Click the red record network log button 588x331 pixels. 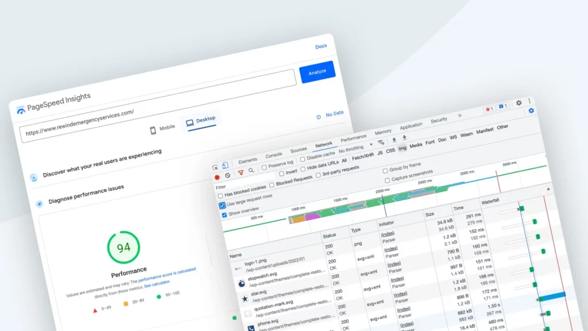217,177
